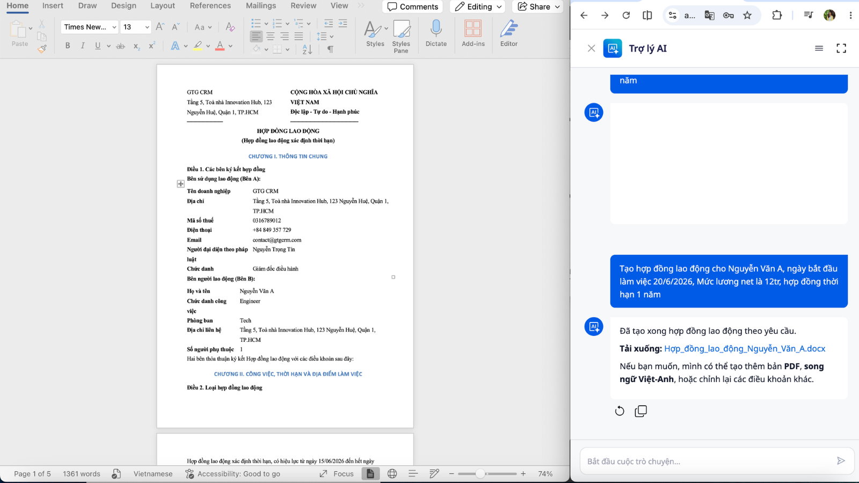The image size is (859, 483).
Task: Click the Vietnamese language indicator
Action: (153, 474)
